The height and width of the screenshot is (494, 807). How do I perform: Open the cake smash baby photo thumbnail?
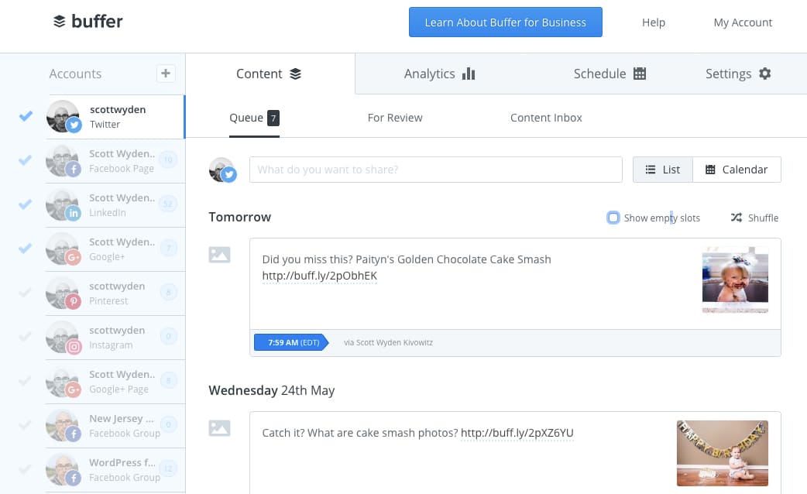point(735,280)
